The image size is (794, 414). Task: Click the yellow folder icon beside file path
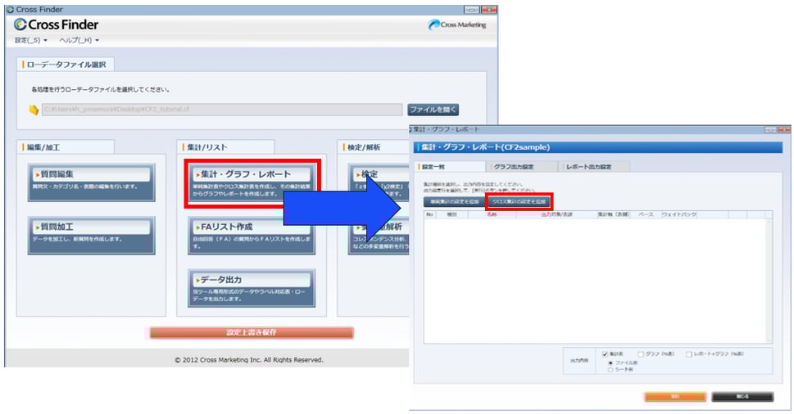tap(34, 109)
